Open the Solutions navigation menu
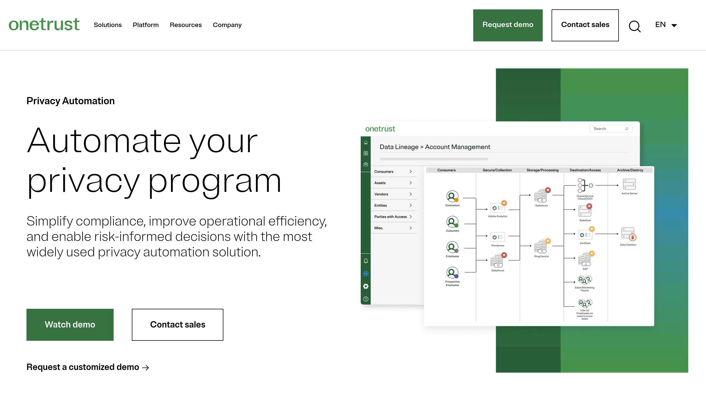This screenshot has height=397, width=706. coord(108,25)
